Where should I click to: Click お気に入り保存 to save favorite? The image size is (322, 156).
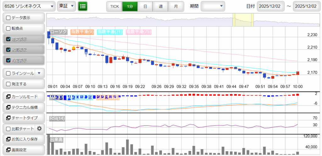pyautogui.click(x=23, y=139)
